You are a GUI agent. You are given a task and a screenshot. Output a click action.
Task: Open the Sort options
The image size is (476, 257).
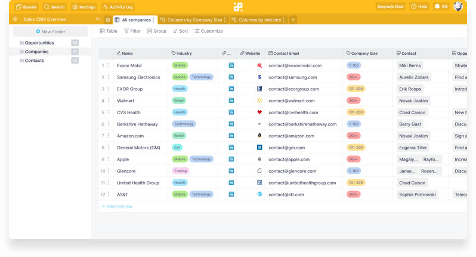click(181, 31)
